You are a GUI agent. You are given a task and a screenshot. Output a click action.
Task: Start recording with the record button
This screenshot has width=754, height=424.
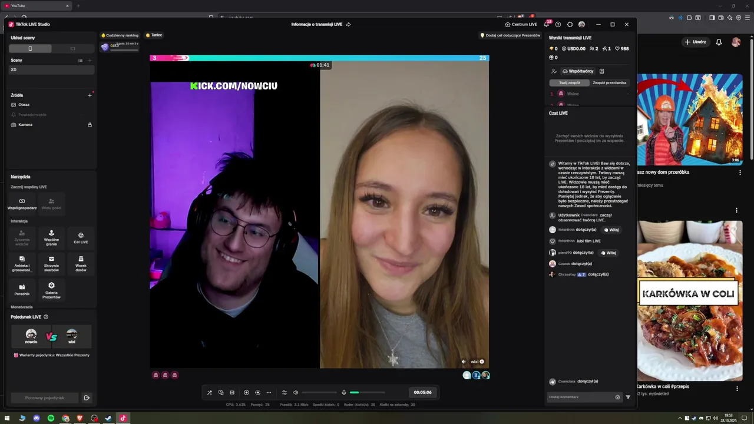pos(246,392)
